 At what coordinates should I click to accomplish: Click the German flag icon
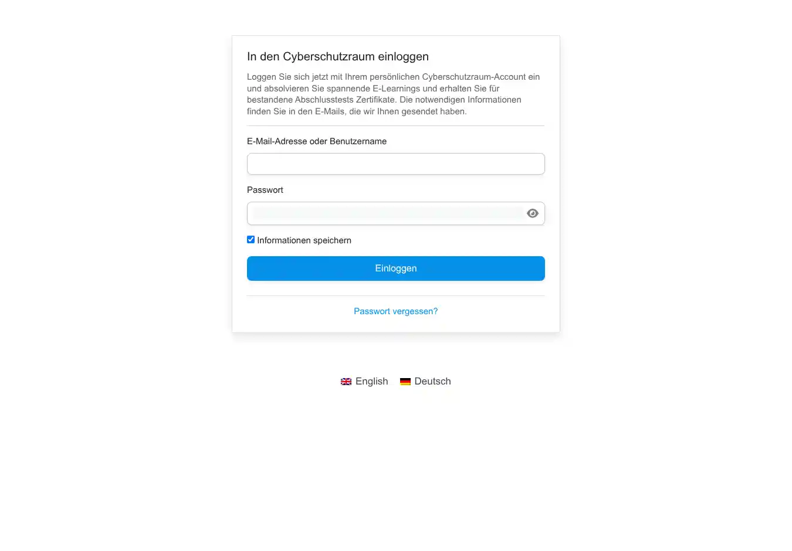point(405,382)
